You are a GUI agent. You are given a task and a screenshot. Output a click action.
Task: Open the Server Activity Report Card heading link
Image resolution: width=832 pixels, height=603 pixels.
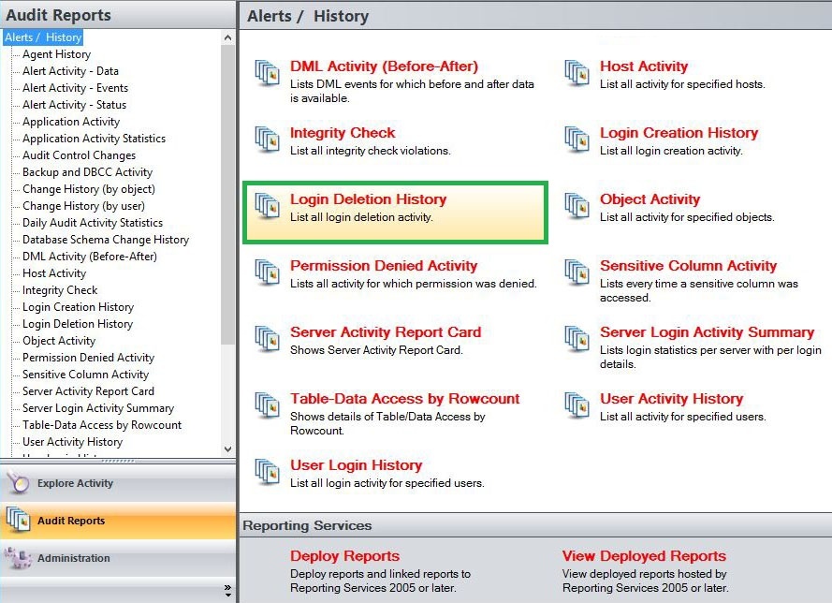point(386,331)
